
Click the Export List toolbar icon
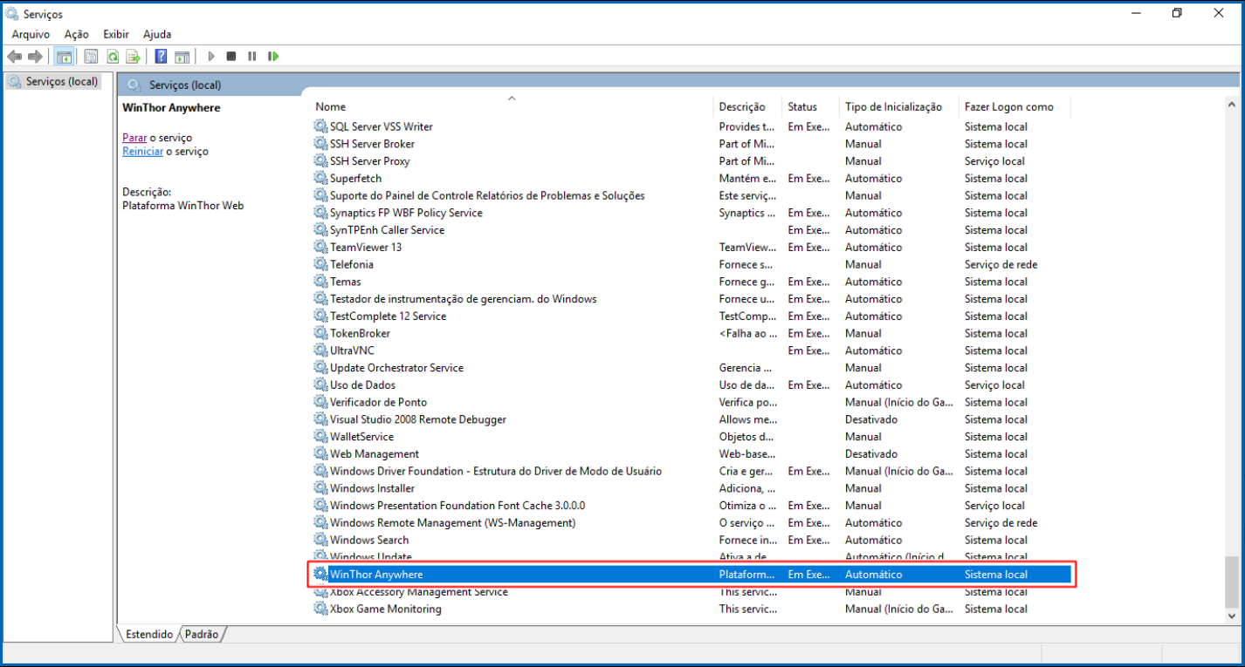tap(133, 57)
